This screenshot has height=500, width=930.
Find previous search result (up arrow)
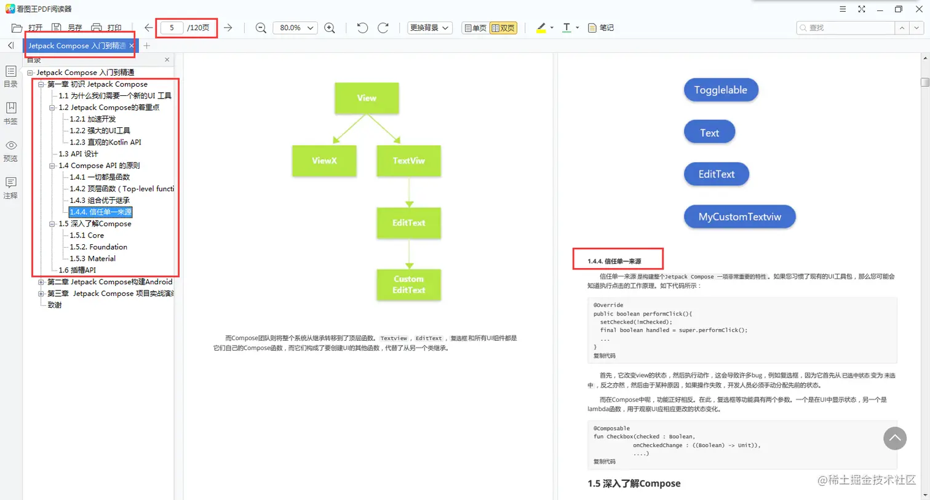coord(902,28)
